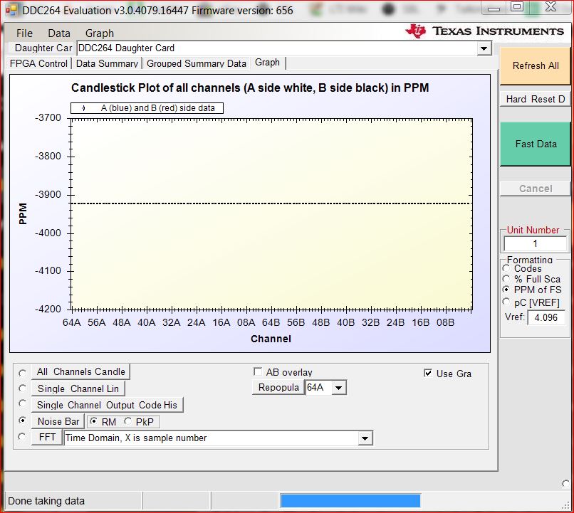Click the DDC264 Daughter Card combo box

pos(283,48)
